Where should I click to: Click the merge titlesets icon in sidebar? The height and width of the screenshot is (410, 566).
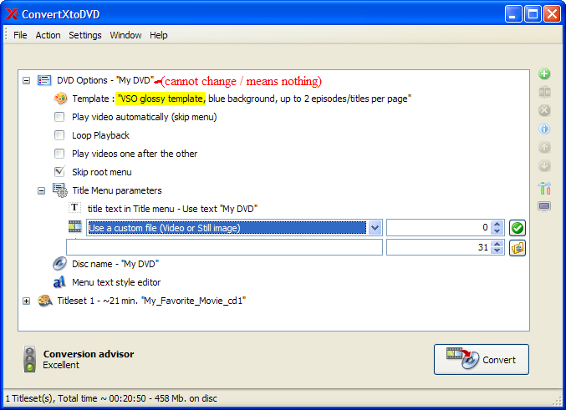coord(544,92)
